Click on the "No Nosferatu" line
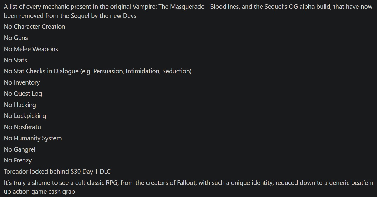377x197 pixels. (22, 127)
